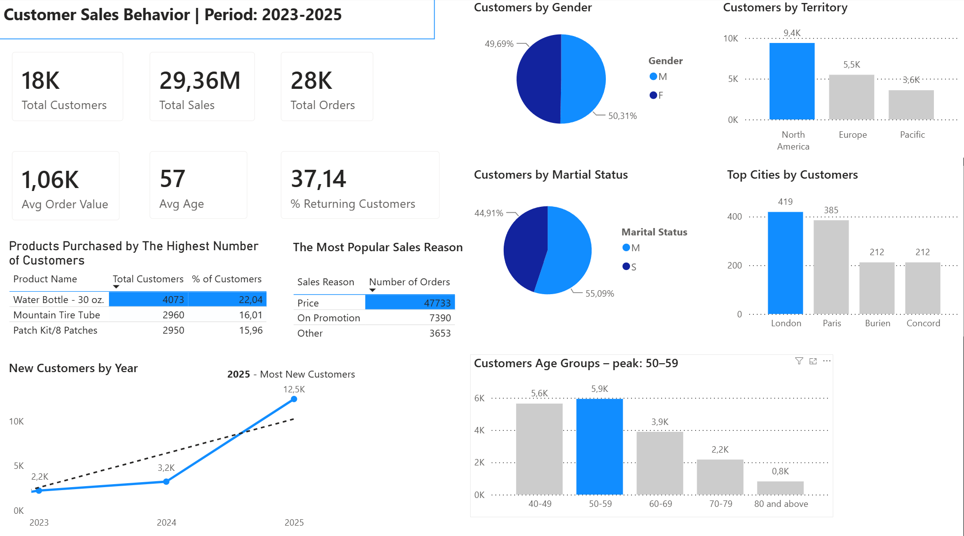Select the 60-69 bar in Age Groups chart
964x536 pixels.
660,463
